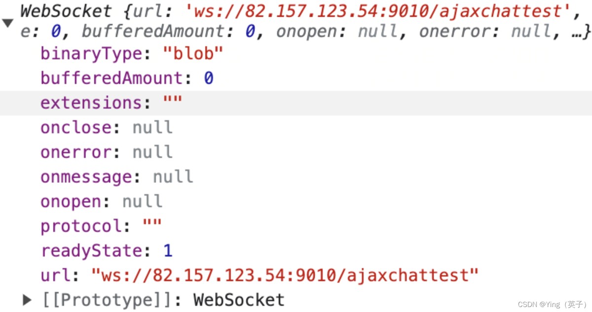
Task: Select the onerror property name
Action: pos(76,152)
